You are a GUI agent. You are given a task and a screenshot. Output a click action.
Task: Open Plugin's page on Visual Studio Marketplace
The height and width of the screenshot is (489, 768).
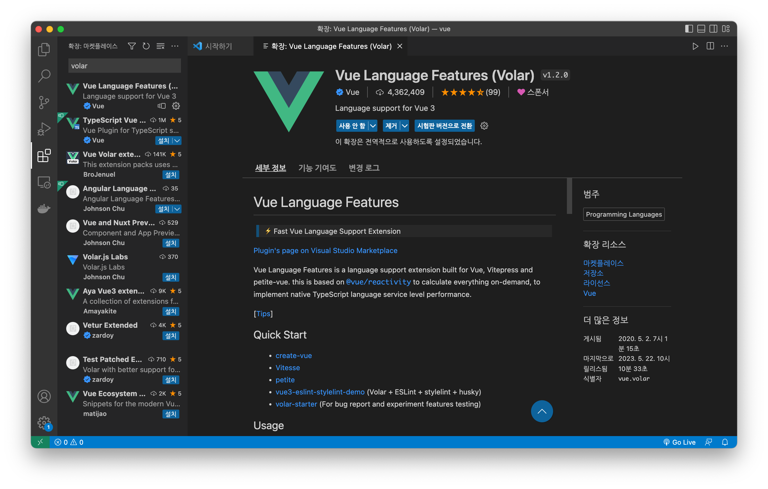(x=325, y=251)
